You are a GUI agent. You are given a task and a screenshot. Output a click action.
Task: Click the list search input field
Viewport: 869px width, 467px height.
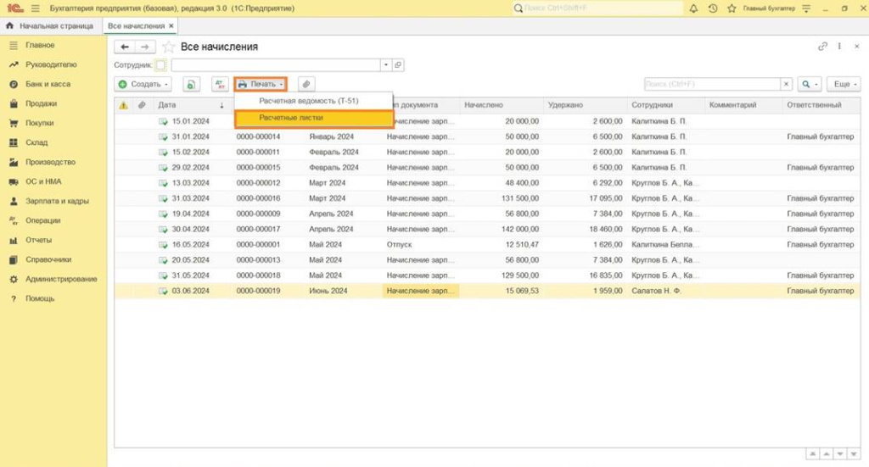(711, 84)
